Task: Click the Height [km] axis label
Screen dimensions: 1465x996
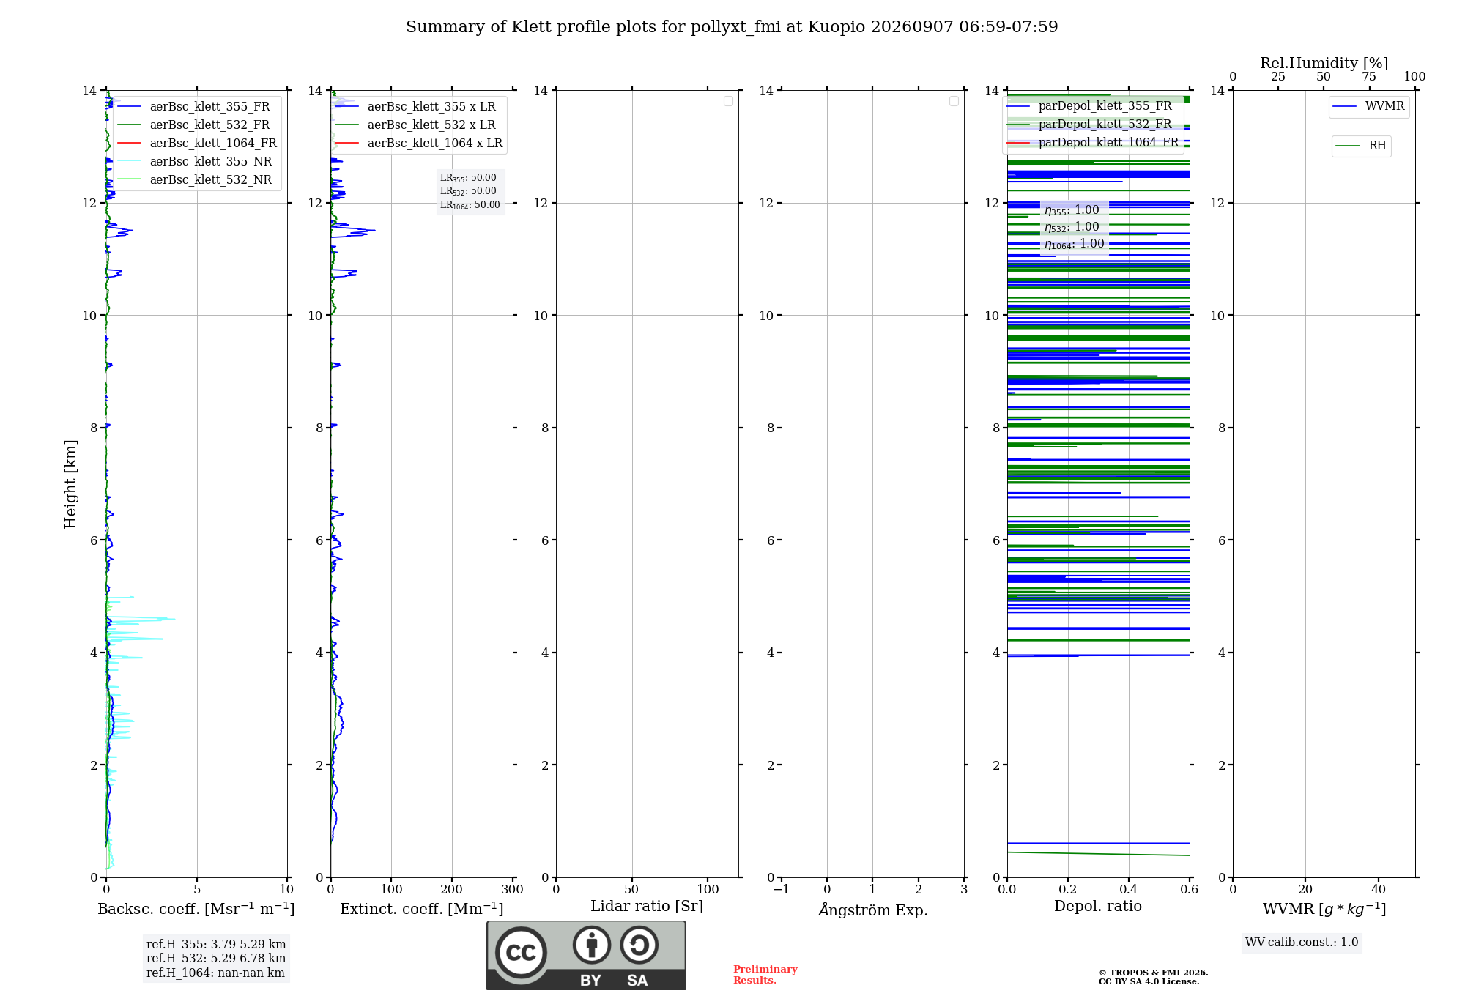Action: [x=70, y=484]
